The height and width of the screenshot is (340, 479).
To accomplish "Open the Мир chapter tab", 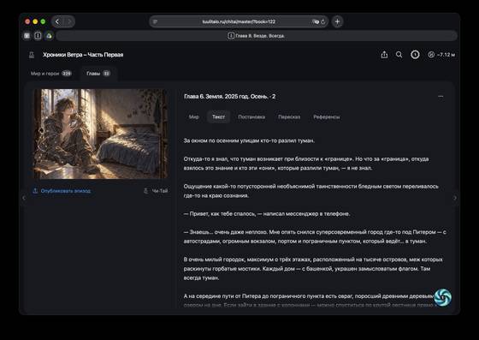I will 193,116.
